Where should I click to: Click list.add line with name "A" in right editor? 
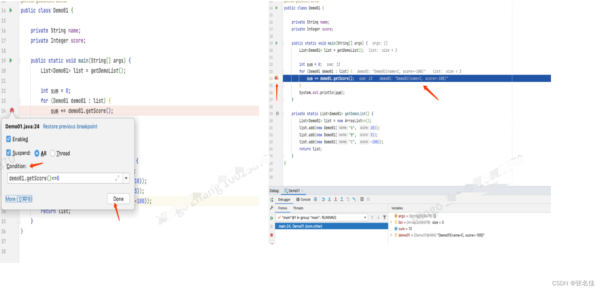tap(340, 128)
